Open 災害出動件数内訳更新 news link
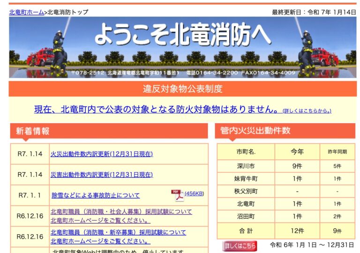 [101, 175]
